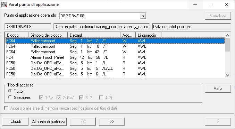Toggle 'Accesso alle aree di memoria' checkbox
The height and width of the screenshot is (129, 235).
(x=6, y=108)
